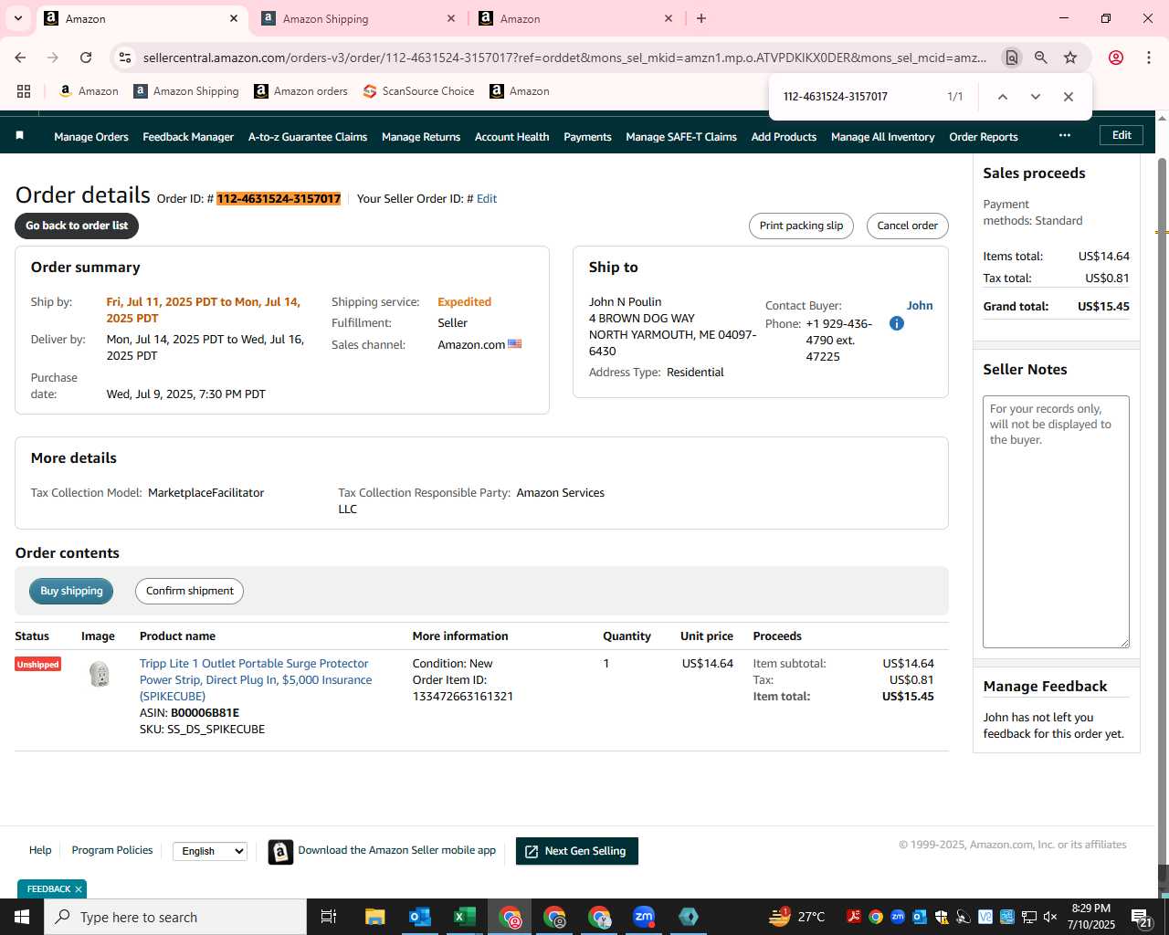This screenshot has height=935, width=1169.
Task: Show phone number info icon
Action: coord(897,323)
